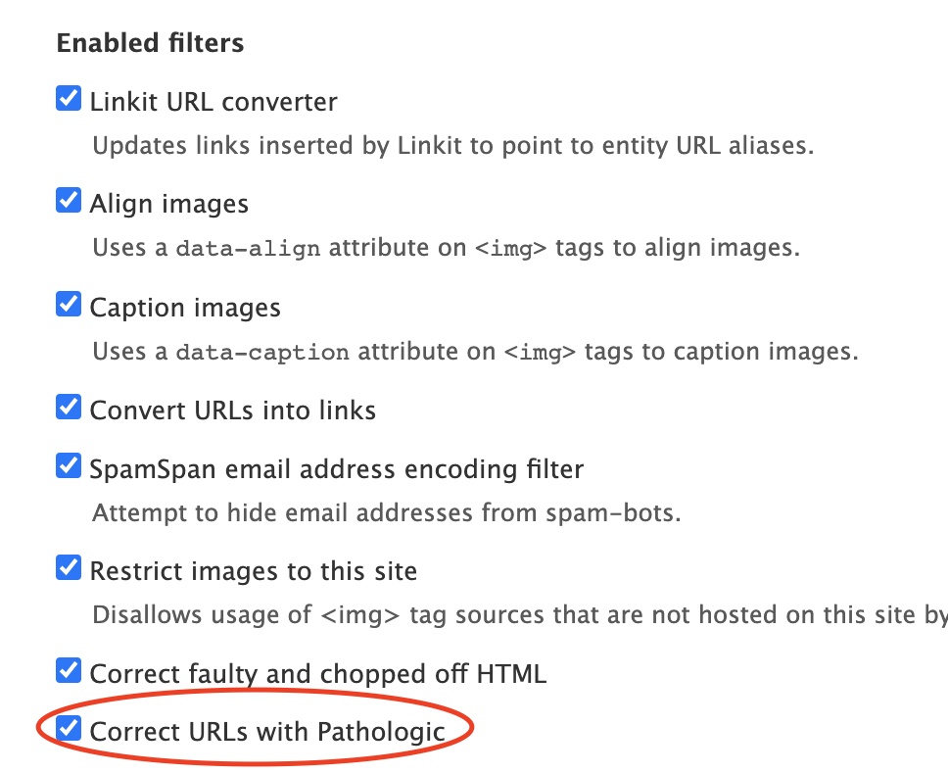Click the Align images label text
948x774 pixels.
point(168,203)
